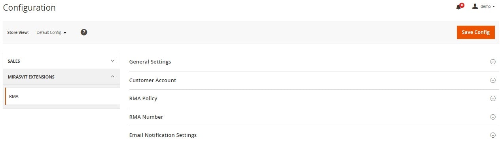Open the Email Notification Settings section title

pyautogui.click(x=163, y=135)
